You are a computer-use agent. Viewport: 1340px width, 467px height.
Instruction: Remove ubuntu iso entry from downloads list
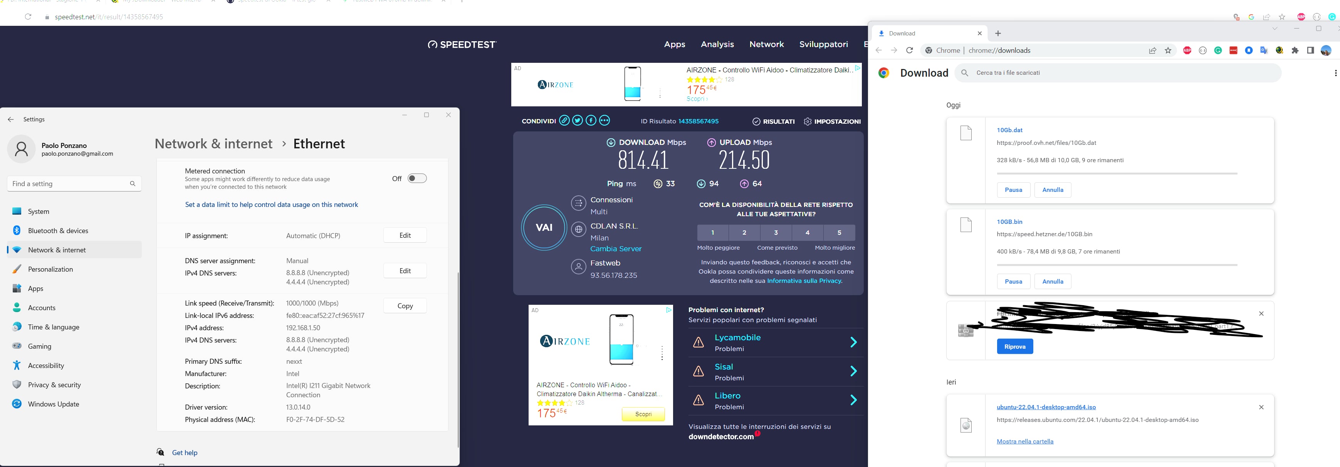point(1261,407)
